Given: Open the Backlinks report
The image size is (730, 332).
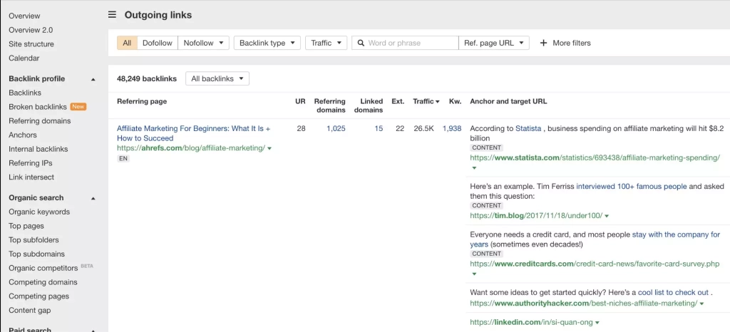Looking at the screenshot, I should [x=25, y=93].
